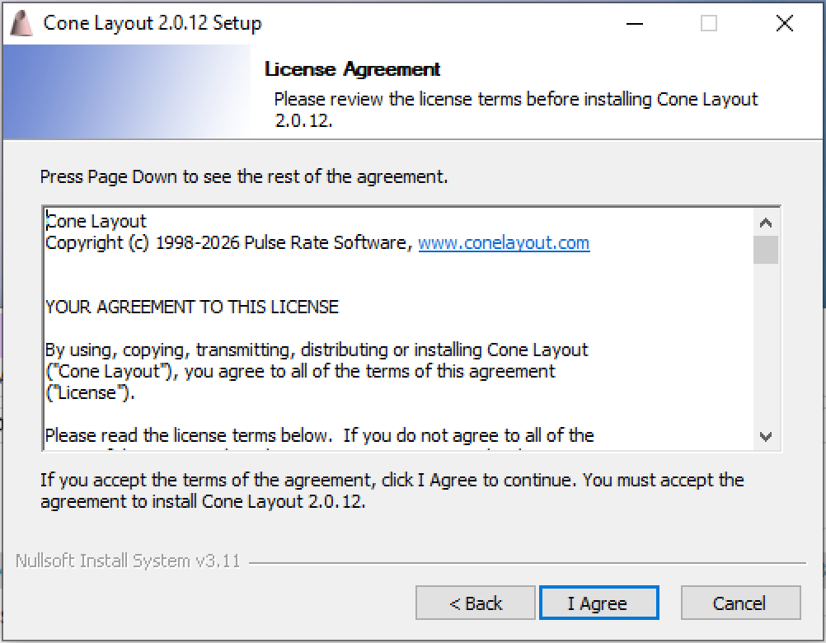Viewport: 826px width, 643px height.
Task: Click the license text scroll down arrow
Action: click(x=766, y=436)
